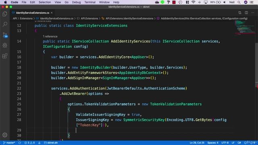Image resolution: width=258 pixels, height=145 pixels.
Task: Open the File menu
Action: (x=24, y=2)
